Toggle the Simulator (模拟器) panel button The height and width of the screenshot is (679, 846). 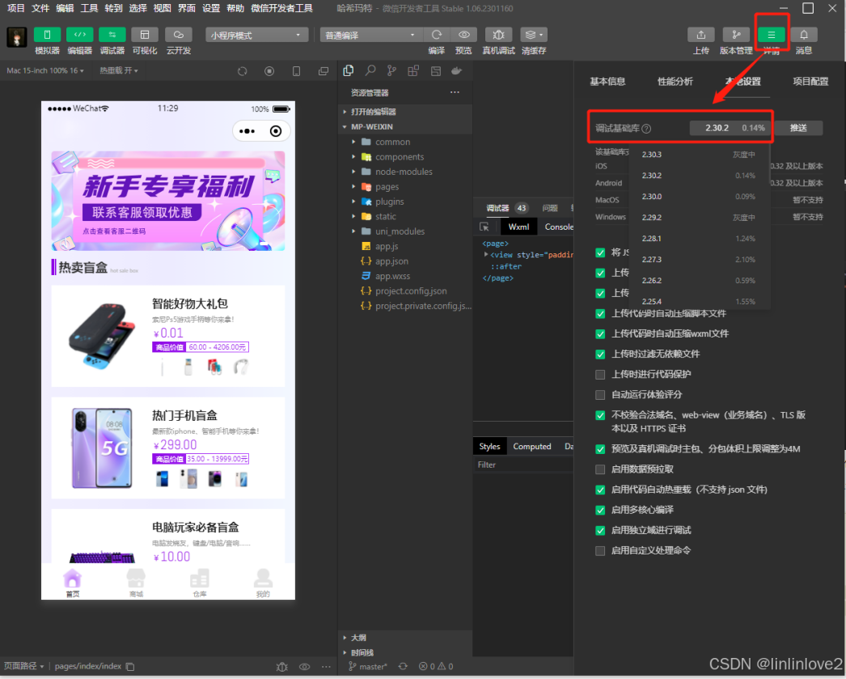[47, 35]
